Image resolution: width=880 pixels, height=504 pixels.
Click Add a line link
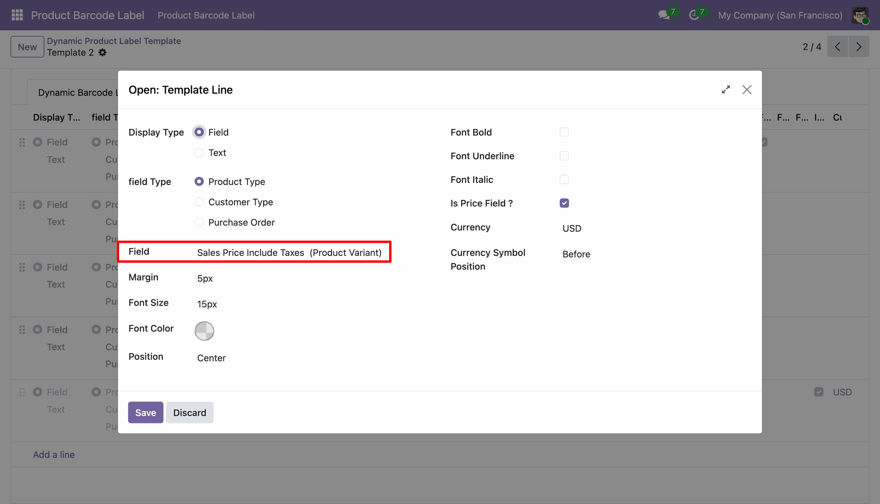54,455
